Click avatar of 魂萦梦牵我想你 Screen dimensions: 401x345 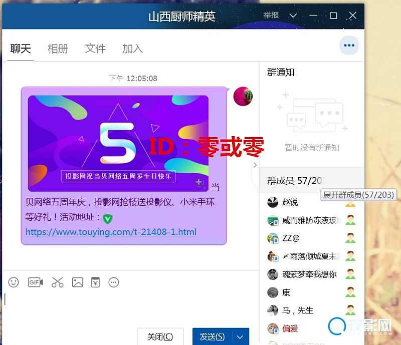[x=273, y=274]
